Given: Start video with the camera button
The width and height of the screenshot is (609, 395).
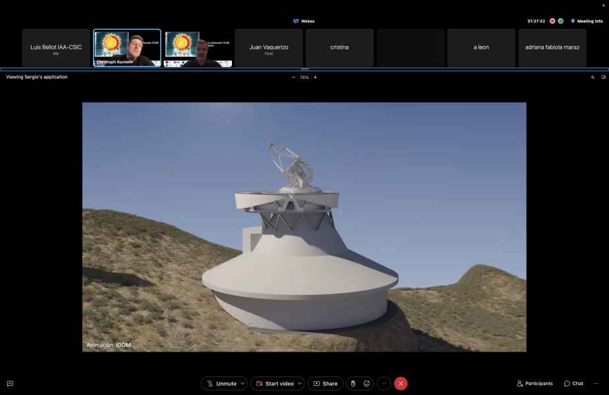Looking at the screenshot, I should 273,383.
